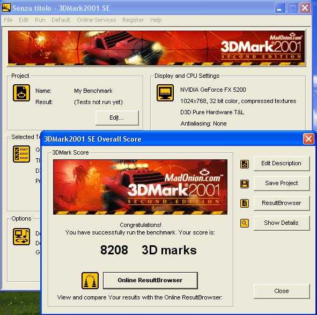Click the My Benchmark project name
The width and height of the screenshot is (317, 315).
click(x=93, y=91)
